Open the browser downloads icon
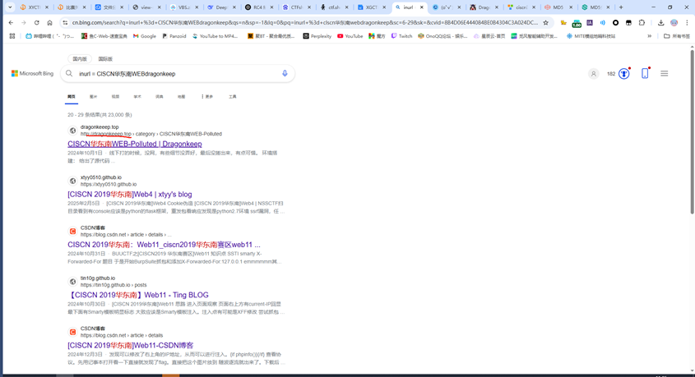695x377 pixels. (x=660, y=23)
